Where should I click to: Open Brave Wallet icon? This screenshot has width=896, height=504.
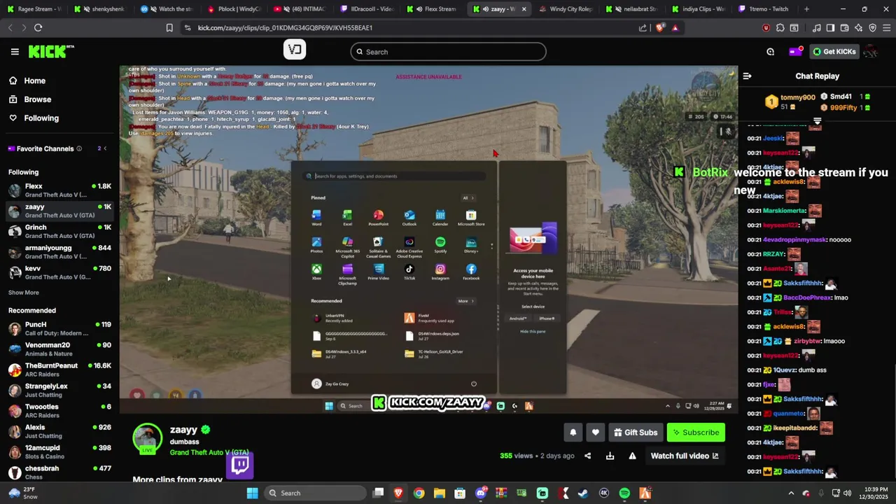click(x=844, y=28)
